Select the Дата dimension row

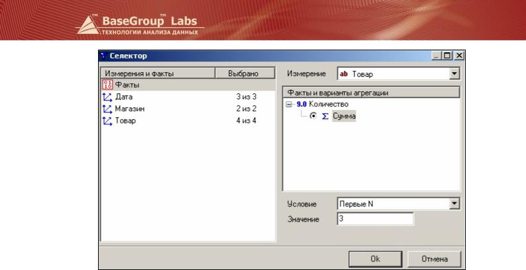coord(188,97)
